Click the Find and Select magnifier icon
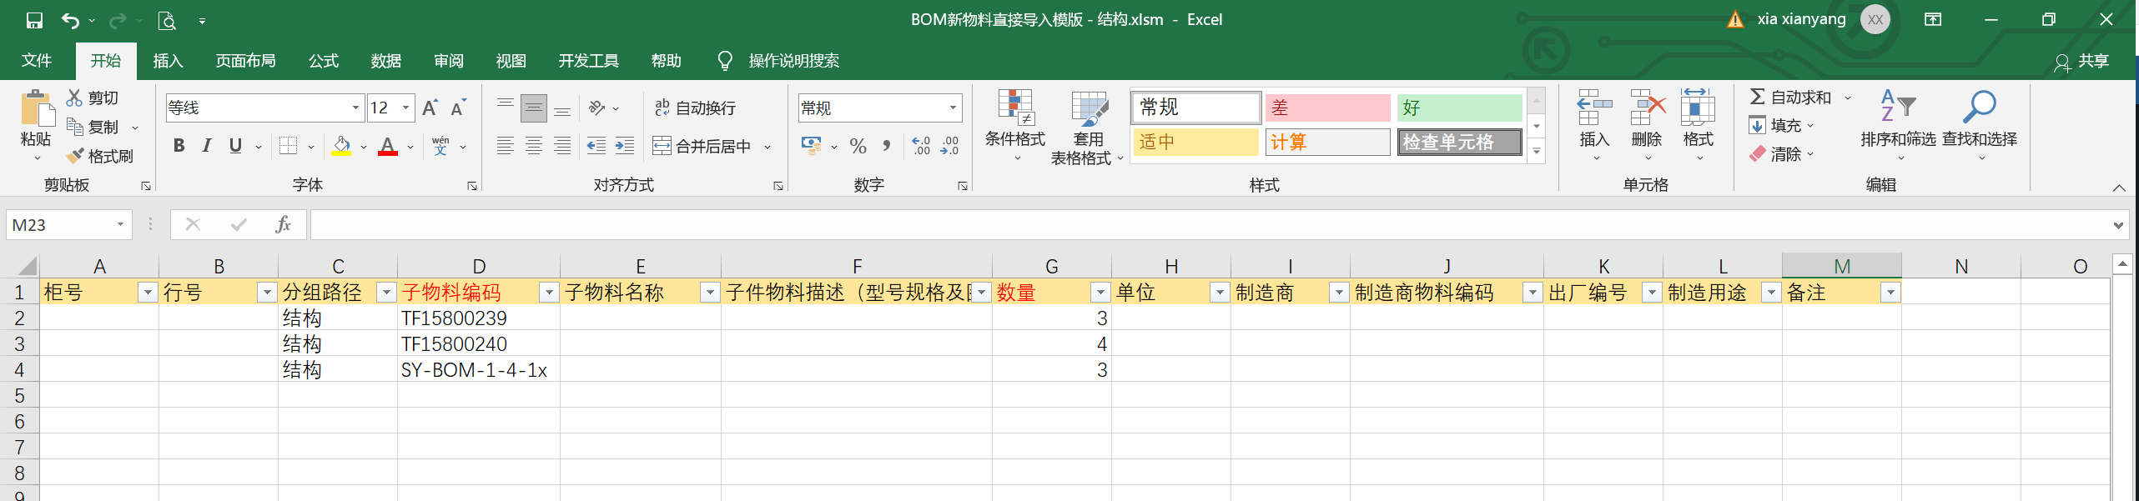 click(1979, 108)
